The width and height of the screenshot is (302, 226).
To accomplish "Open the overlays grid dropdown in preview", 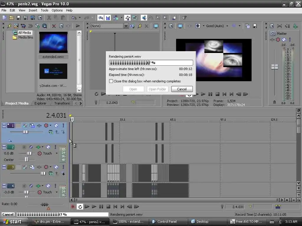I will point(239,26).
